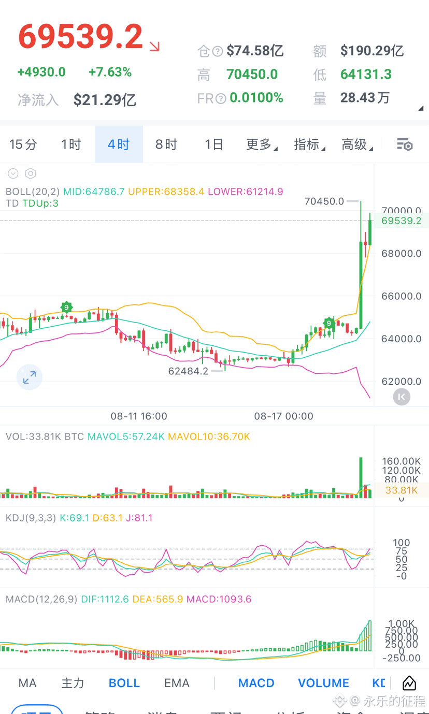Screen dimensions: 429x714
Task: Toggle the EMA overlay indicator
Action: click(x=177, y=683)
